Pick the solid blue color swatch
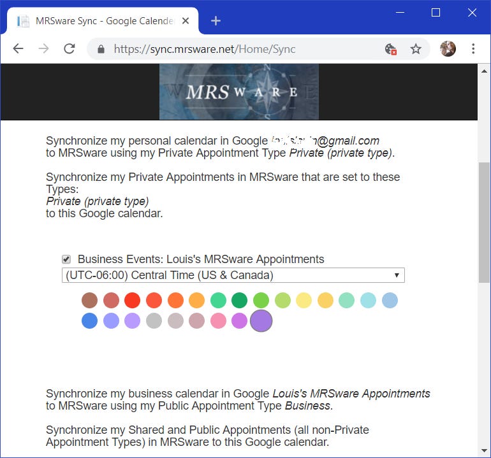 tap(89, 320)
